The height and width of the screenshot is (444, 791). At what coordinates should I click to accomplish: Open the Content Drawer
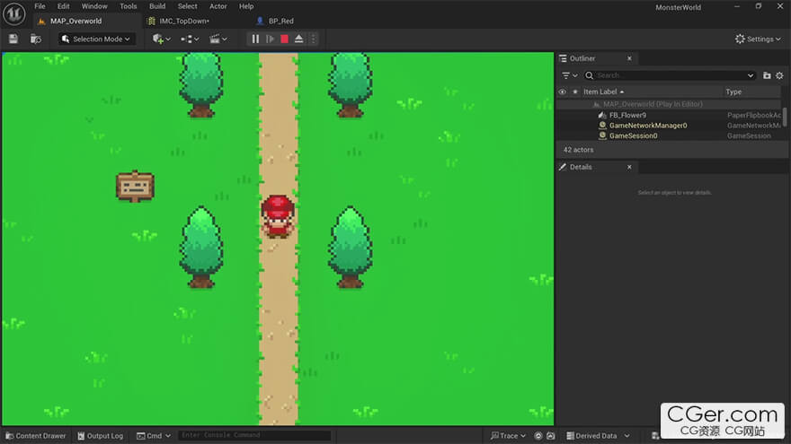[x=36, y=436]
